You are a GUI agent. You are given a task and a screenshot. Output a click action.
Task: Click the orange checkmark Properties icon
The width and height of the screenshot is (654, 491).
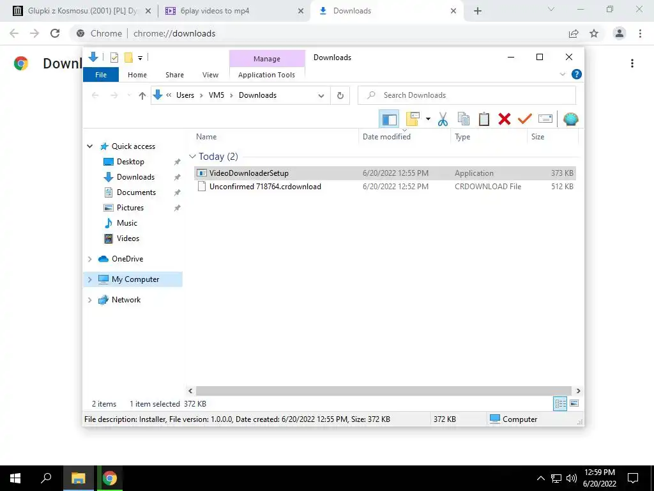[x=525, y=119]
